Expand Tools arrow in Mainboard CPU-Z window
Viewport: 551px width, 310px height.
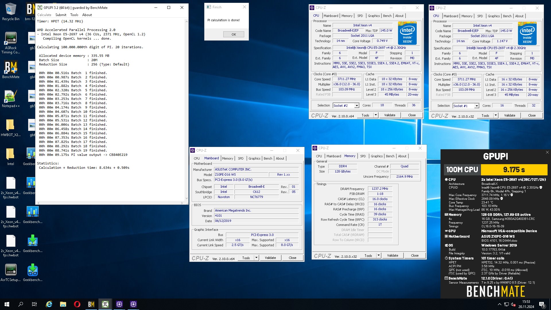(256, 258)
